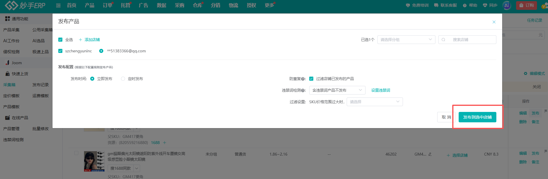The height and width of the screenshot is (179, 548).
Task: Click the plus icon beside 添加店铺
Action: coord(80,40)
